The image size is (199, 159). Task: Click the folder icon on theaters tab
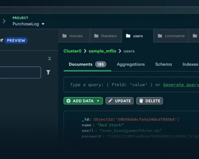pos(96,36)
